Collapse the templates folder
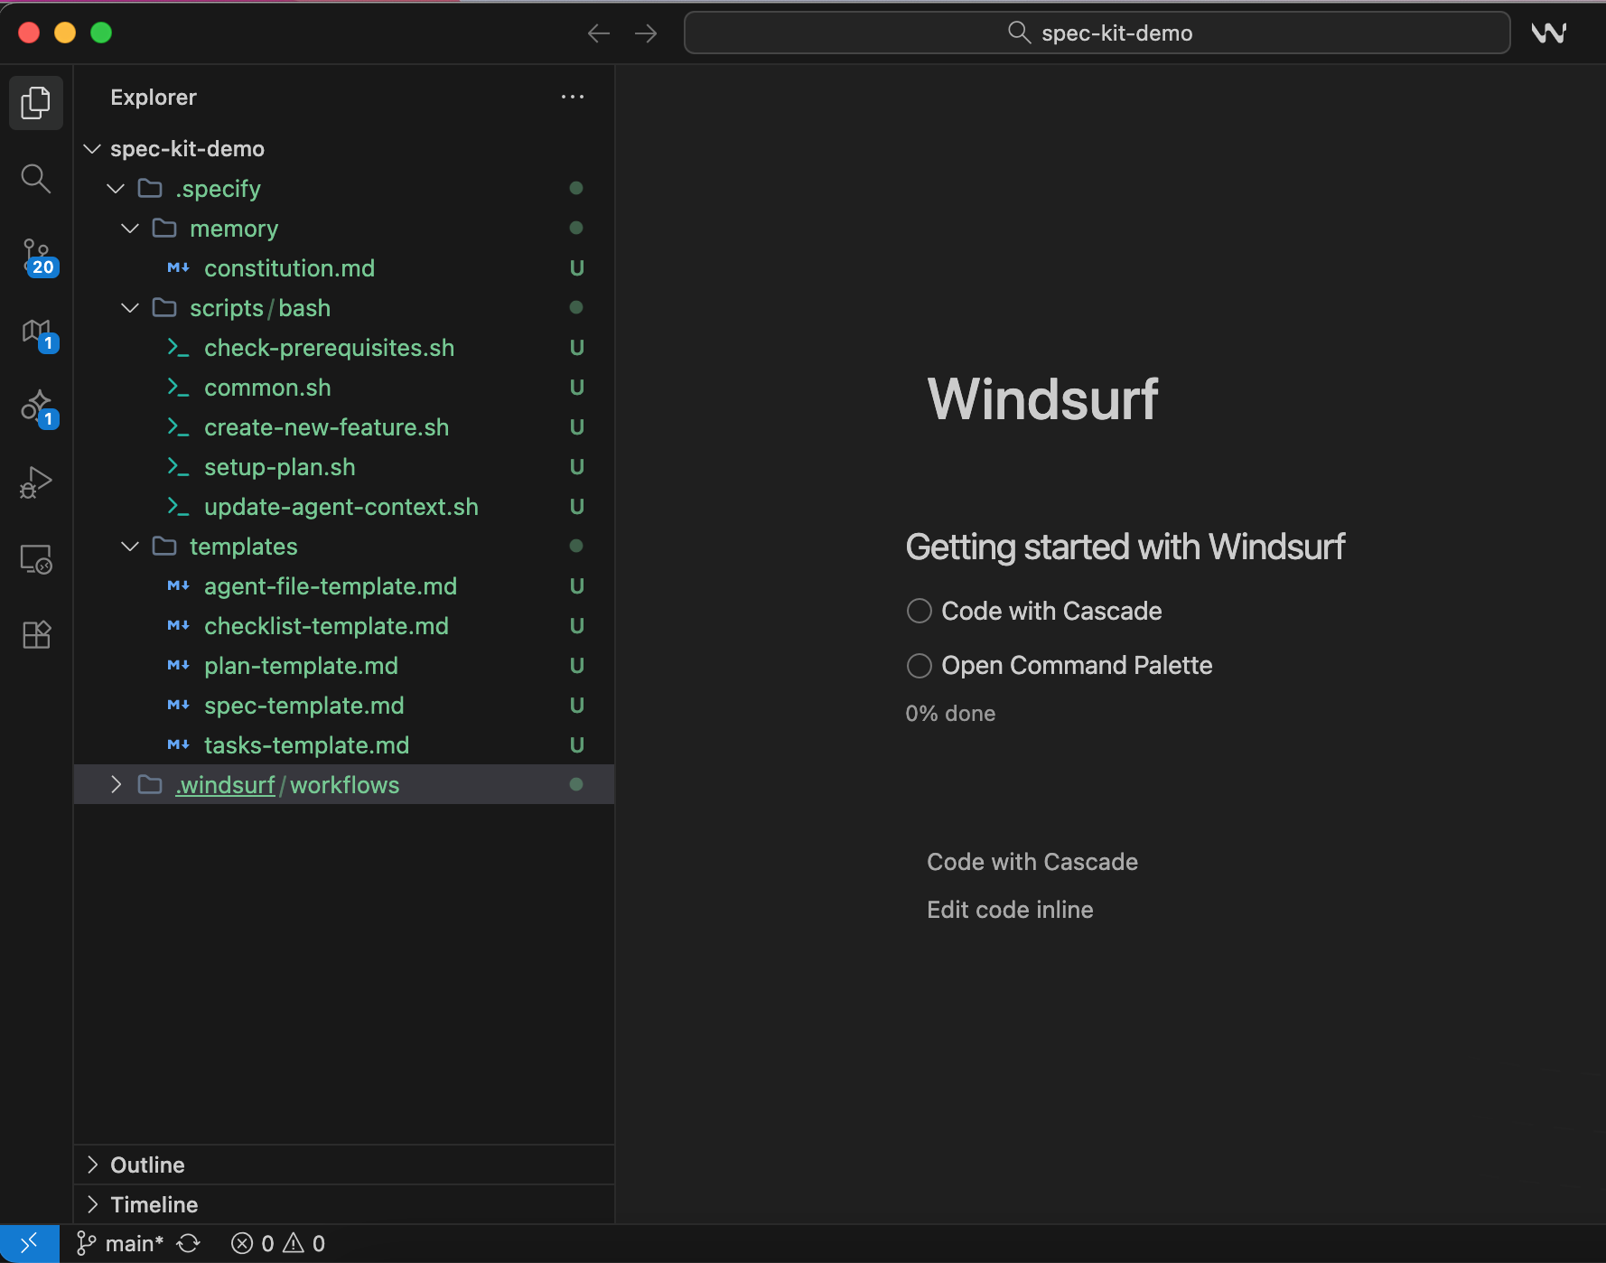Screen dimensions: 1606x1263 [130, 547]
